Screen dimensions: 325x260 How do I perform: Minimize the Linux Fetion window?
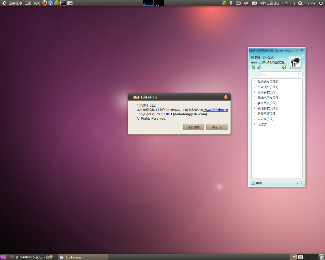coord(297,51)
